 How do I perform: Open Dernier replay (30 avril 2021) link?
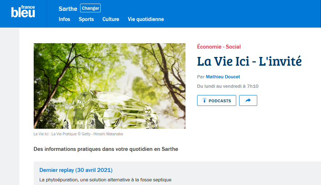tap(76, 170)
